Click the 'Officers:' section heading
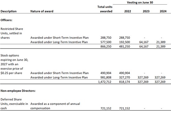The image size is (171, 115). (x=7, y=20)
